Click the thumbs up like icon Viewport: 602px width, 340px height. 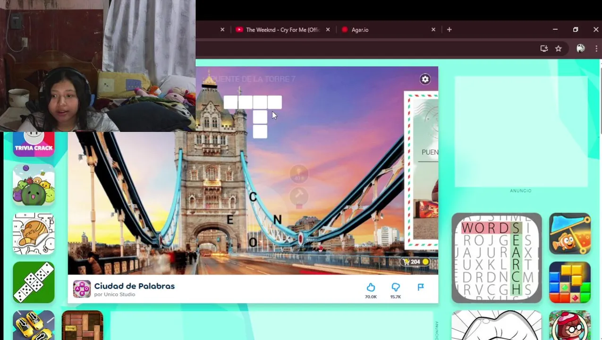coord(371,287)
